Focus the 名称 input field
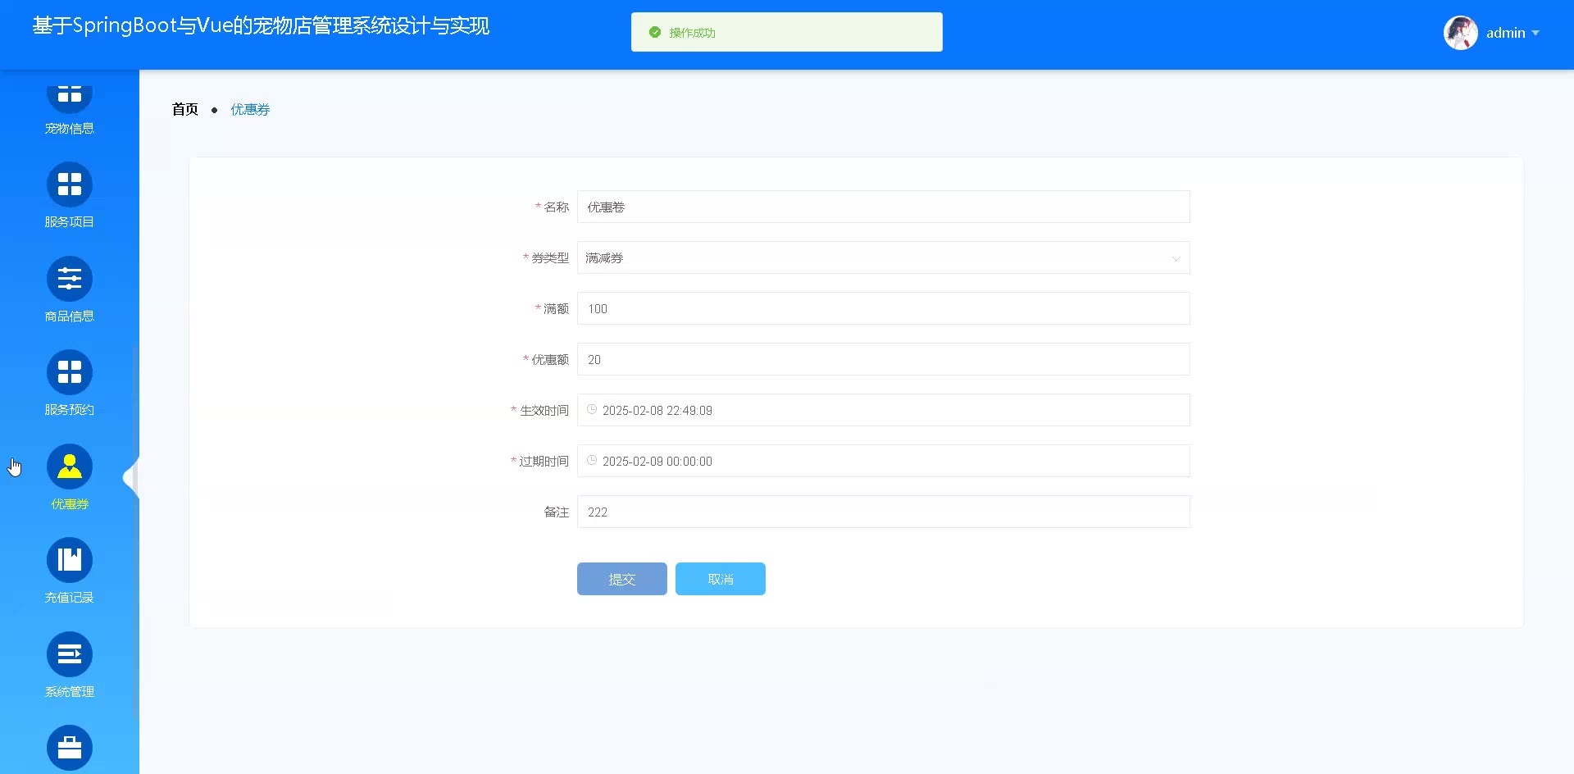This screenshot has width=1574, height=774. pyautogui.click(x=884, y=207)
